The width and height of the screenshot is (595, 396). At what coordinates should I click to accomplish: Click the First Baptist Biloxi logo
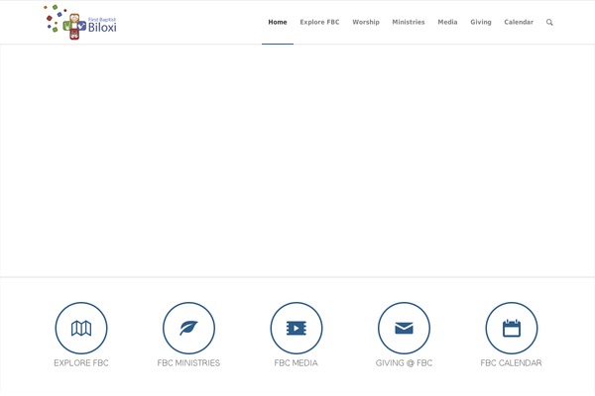(80, 22)
